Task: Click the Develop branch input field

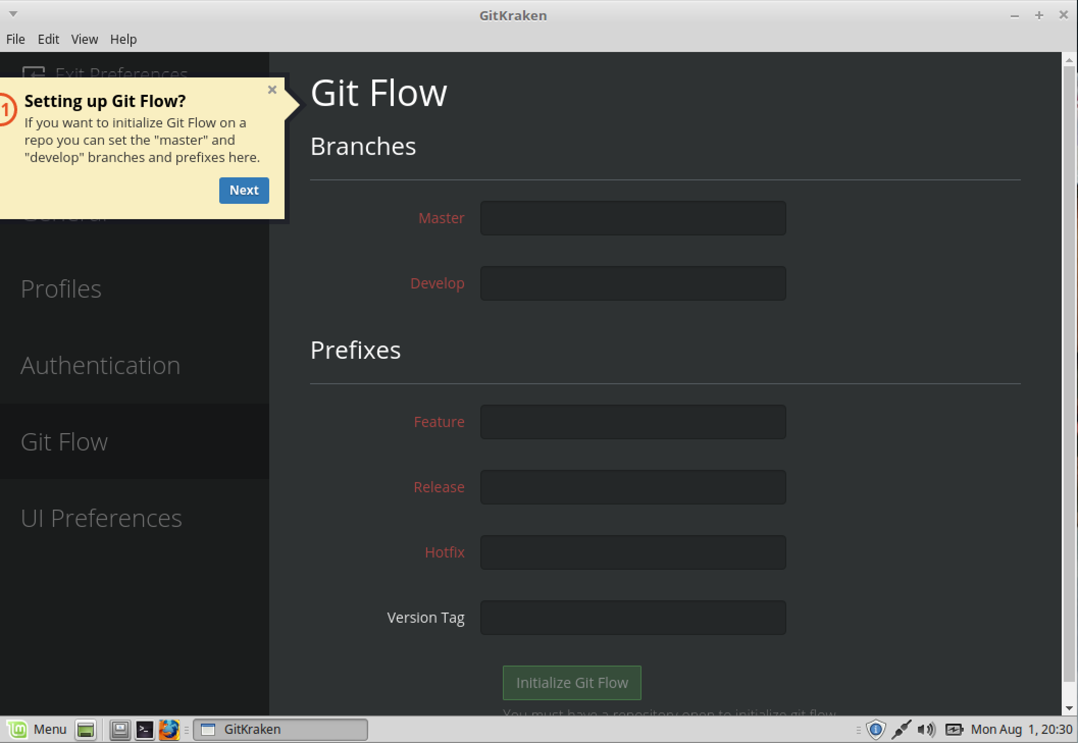Action: point(633,283)
